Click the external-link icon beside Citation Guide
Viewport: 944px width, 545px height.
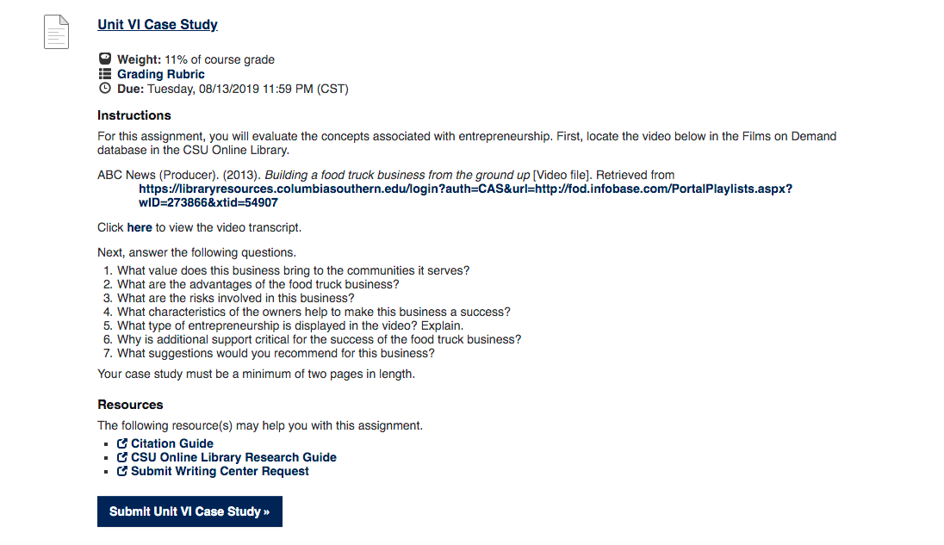[x=122, y=443]
